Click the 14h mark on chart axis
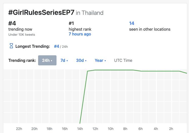The width and height of the screenshot is (189, 133). point(80,129)
